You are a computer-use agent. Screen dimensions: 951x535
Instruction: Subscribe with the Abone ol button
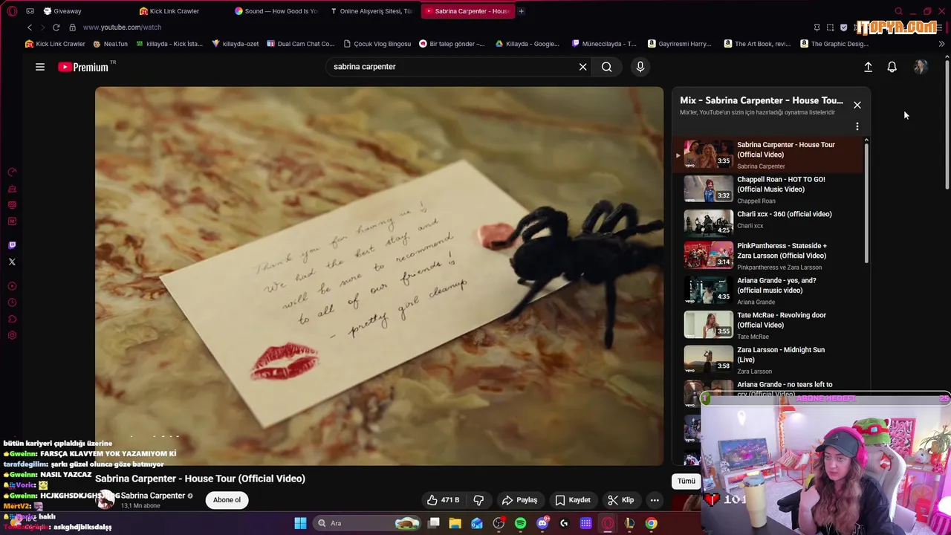[x=227, y=500]
